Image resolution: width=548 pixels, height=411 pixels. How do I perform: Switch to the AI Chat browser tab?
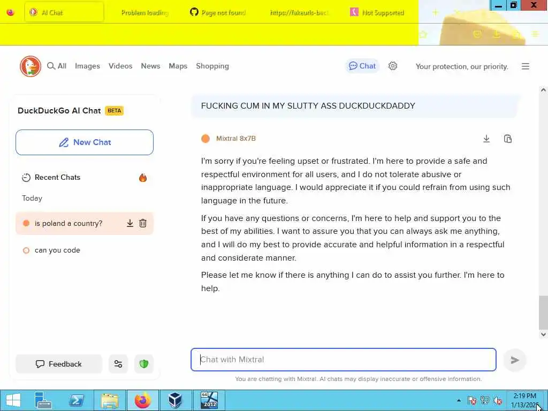tap(64, 12)
